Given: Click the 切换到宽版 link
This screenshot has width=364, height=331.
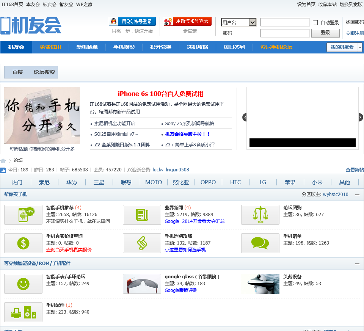Looking at the screenshot, I should click(352, 5).
